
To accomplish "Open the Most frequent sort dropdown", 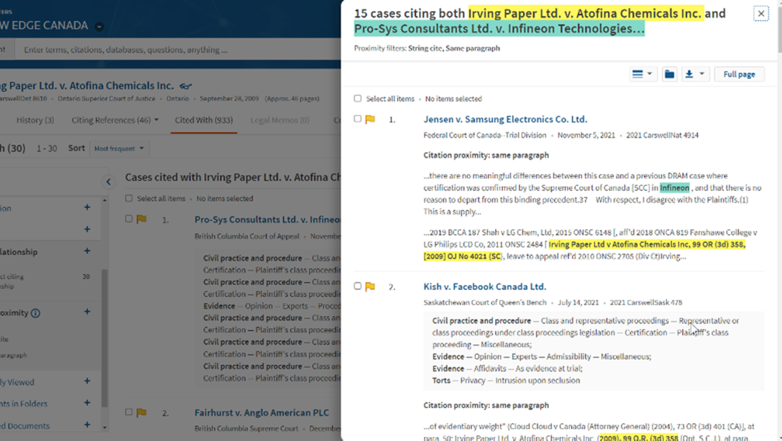I will click(119, 148).
